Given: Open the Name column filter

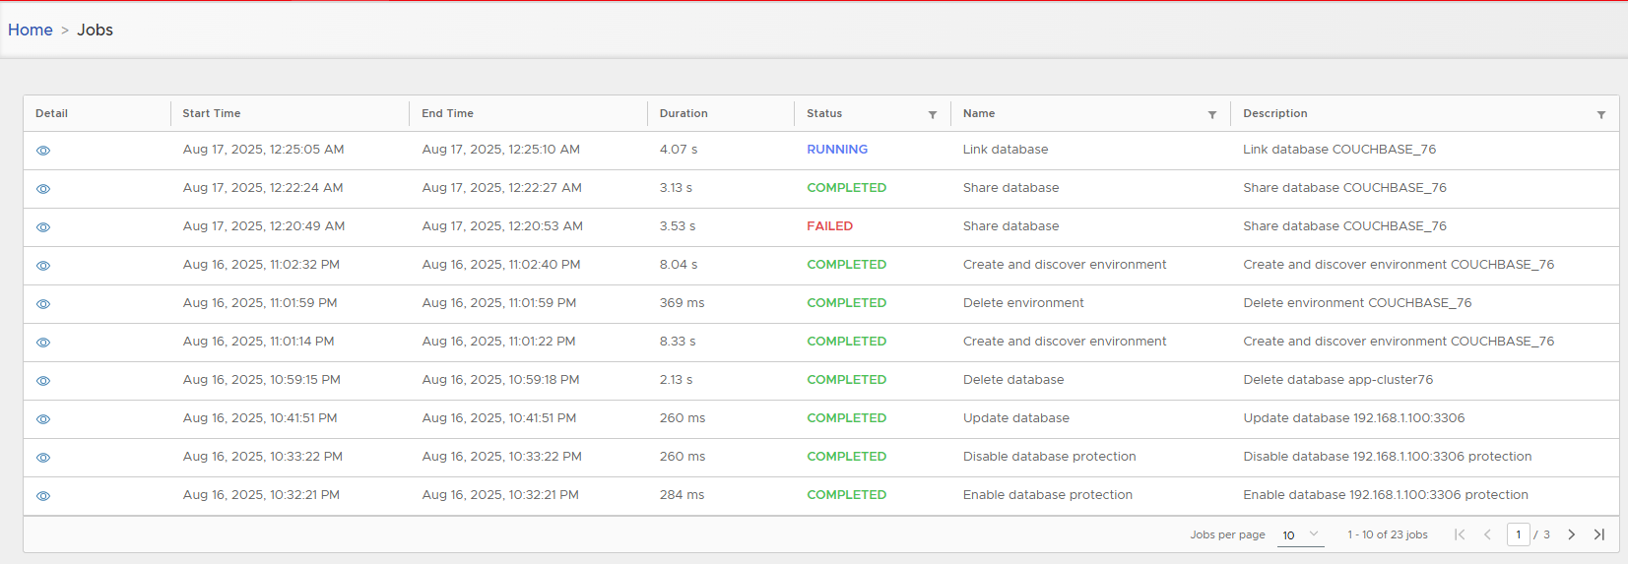Looking at the screenshot, I should tap(1211, 115).
